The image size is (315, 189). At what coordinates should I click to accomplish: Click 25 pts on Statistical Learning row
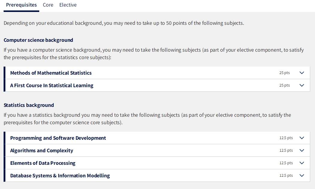284,85
